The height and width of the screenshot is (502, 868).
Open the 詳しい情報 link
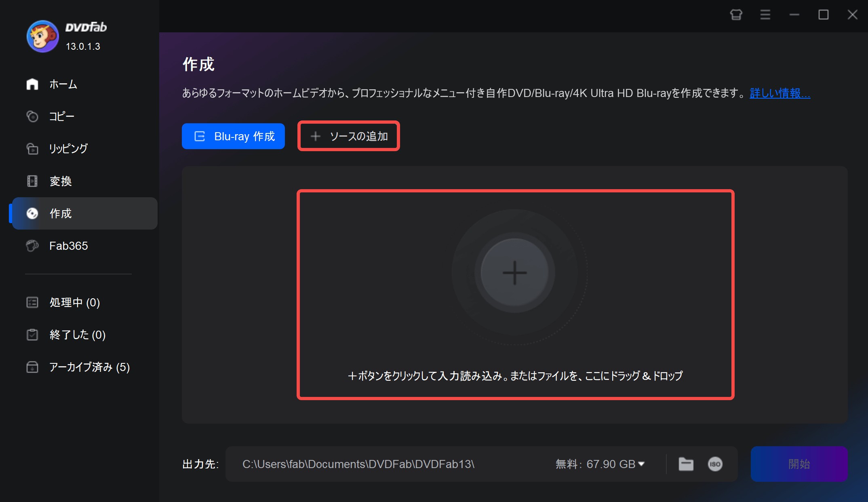(780, 93)
